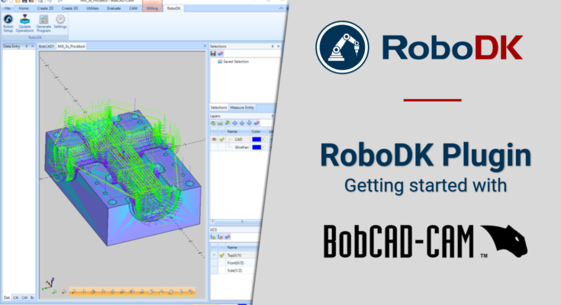Toggle the active checkmark on Top(X/Y) UCS
Screen dimensions: 561x305
click(x=222, y=255)
